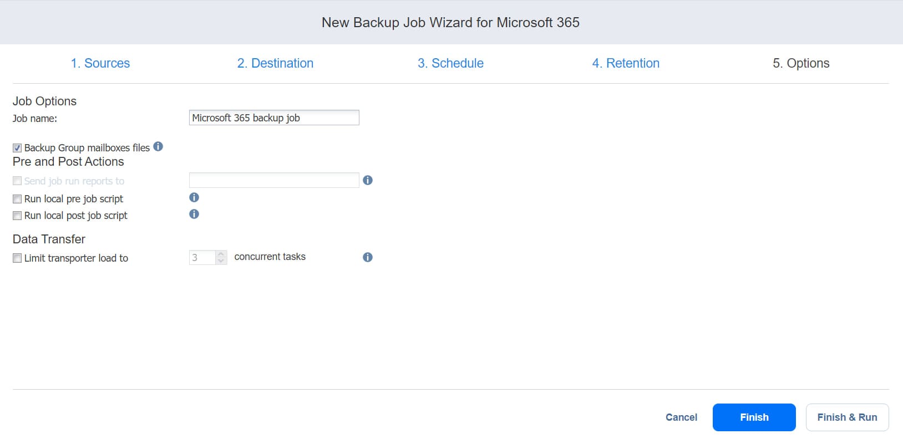Click info icon for Run local post job script

(x=194, y=214)
